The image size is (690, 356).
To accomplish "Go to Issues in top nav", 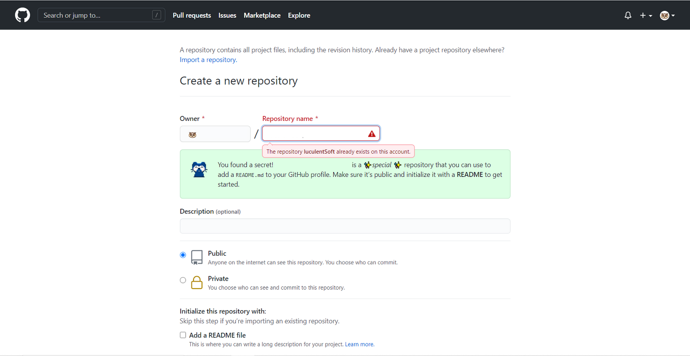I will pos(227,15).
